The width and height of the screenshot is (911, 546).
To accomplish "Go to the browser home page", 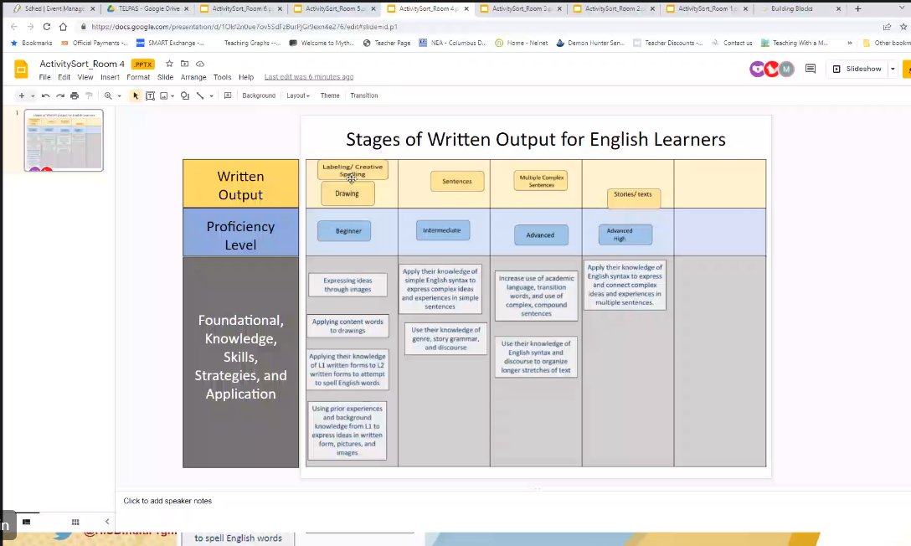I will click(x=64, y=27).
